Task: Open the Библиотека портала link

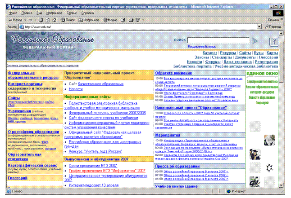Action: pyautogui.click(x=192, y=66)
